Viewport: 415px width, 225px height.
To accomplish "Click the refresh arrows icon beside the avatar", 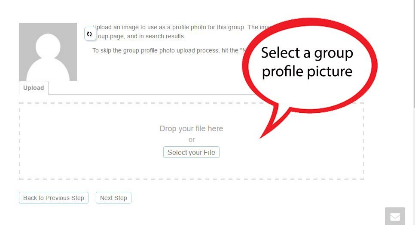I will coord(90,34).
